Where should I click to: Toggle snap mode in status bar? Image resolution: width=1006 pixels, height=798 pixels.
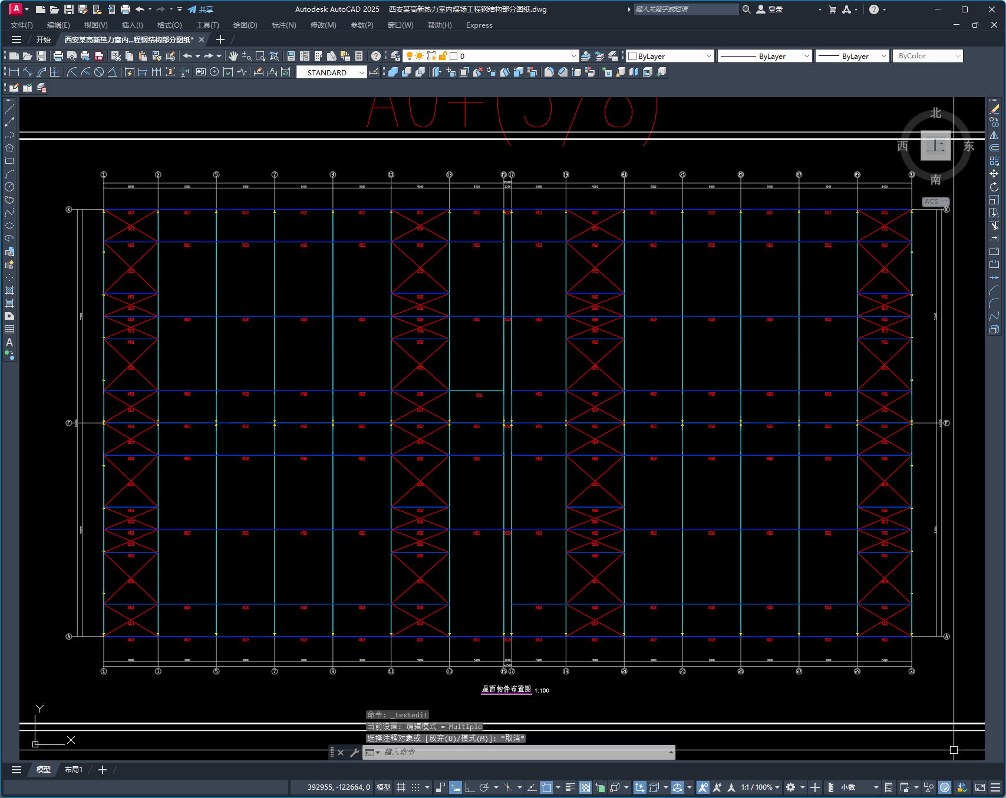click(x=415, y=787)
